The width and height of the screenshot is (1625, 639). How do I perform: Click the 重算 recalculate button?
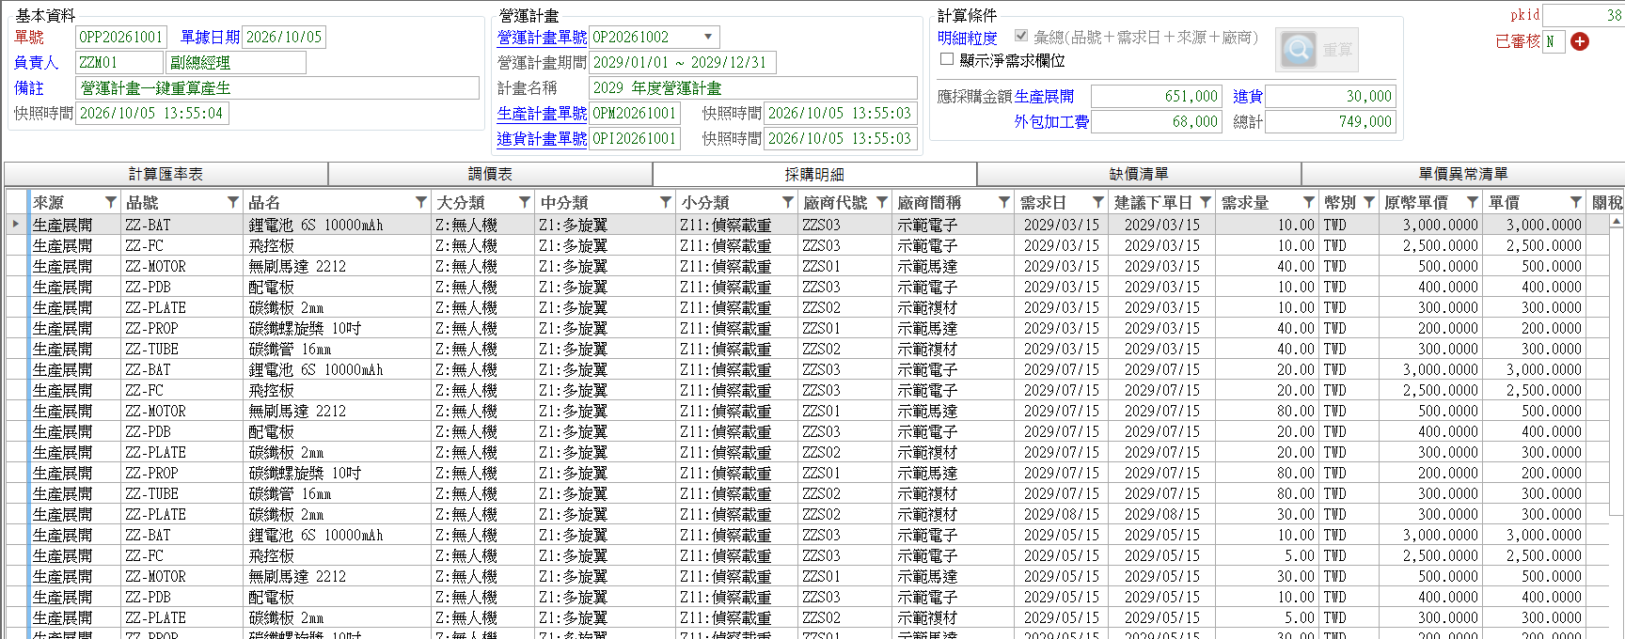coord(1317,49)
